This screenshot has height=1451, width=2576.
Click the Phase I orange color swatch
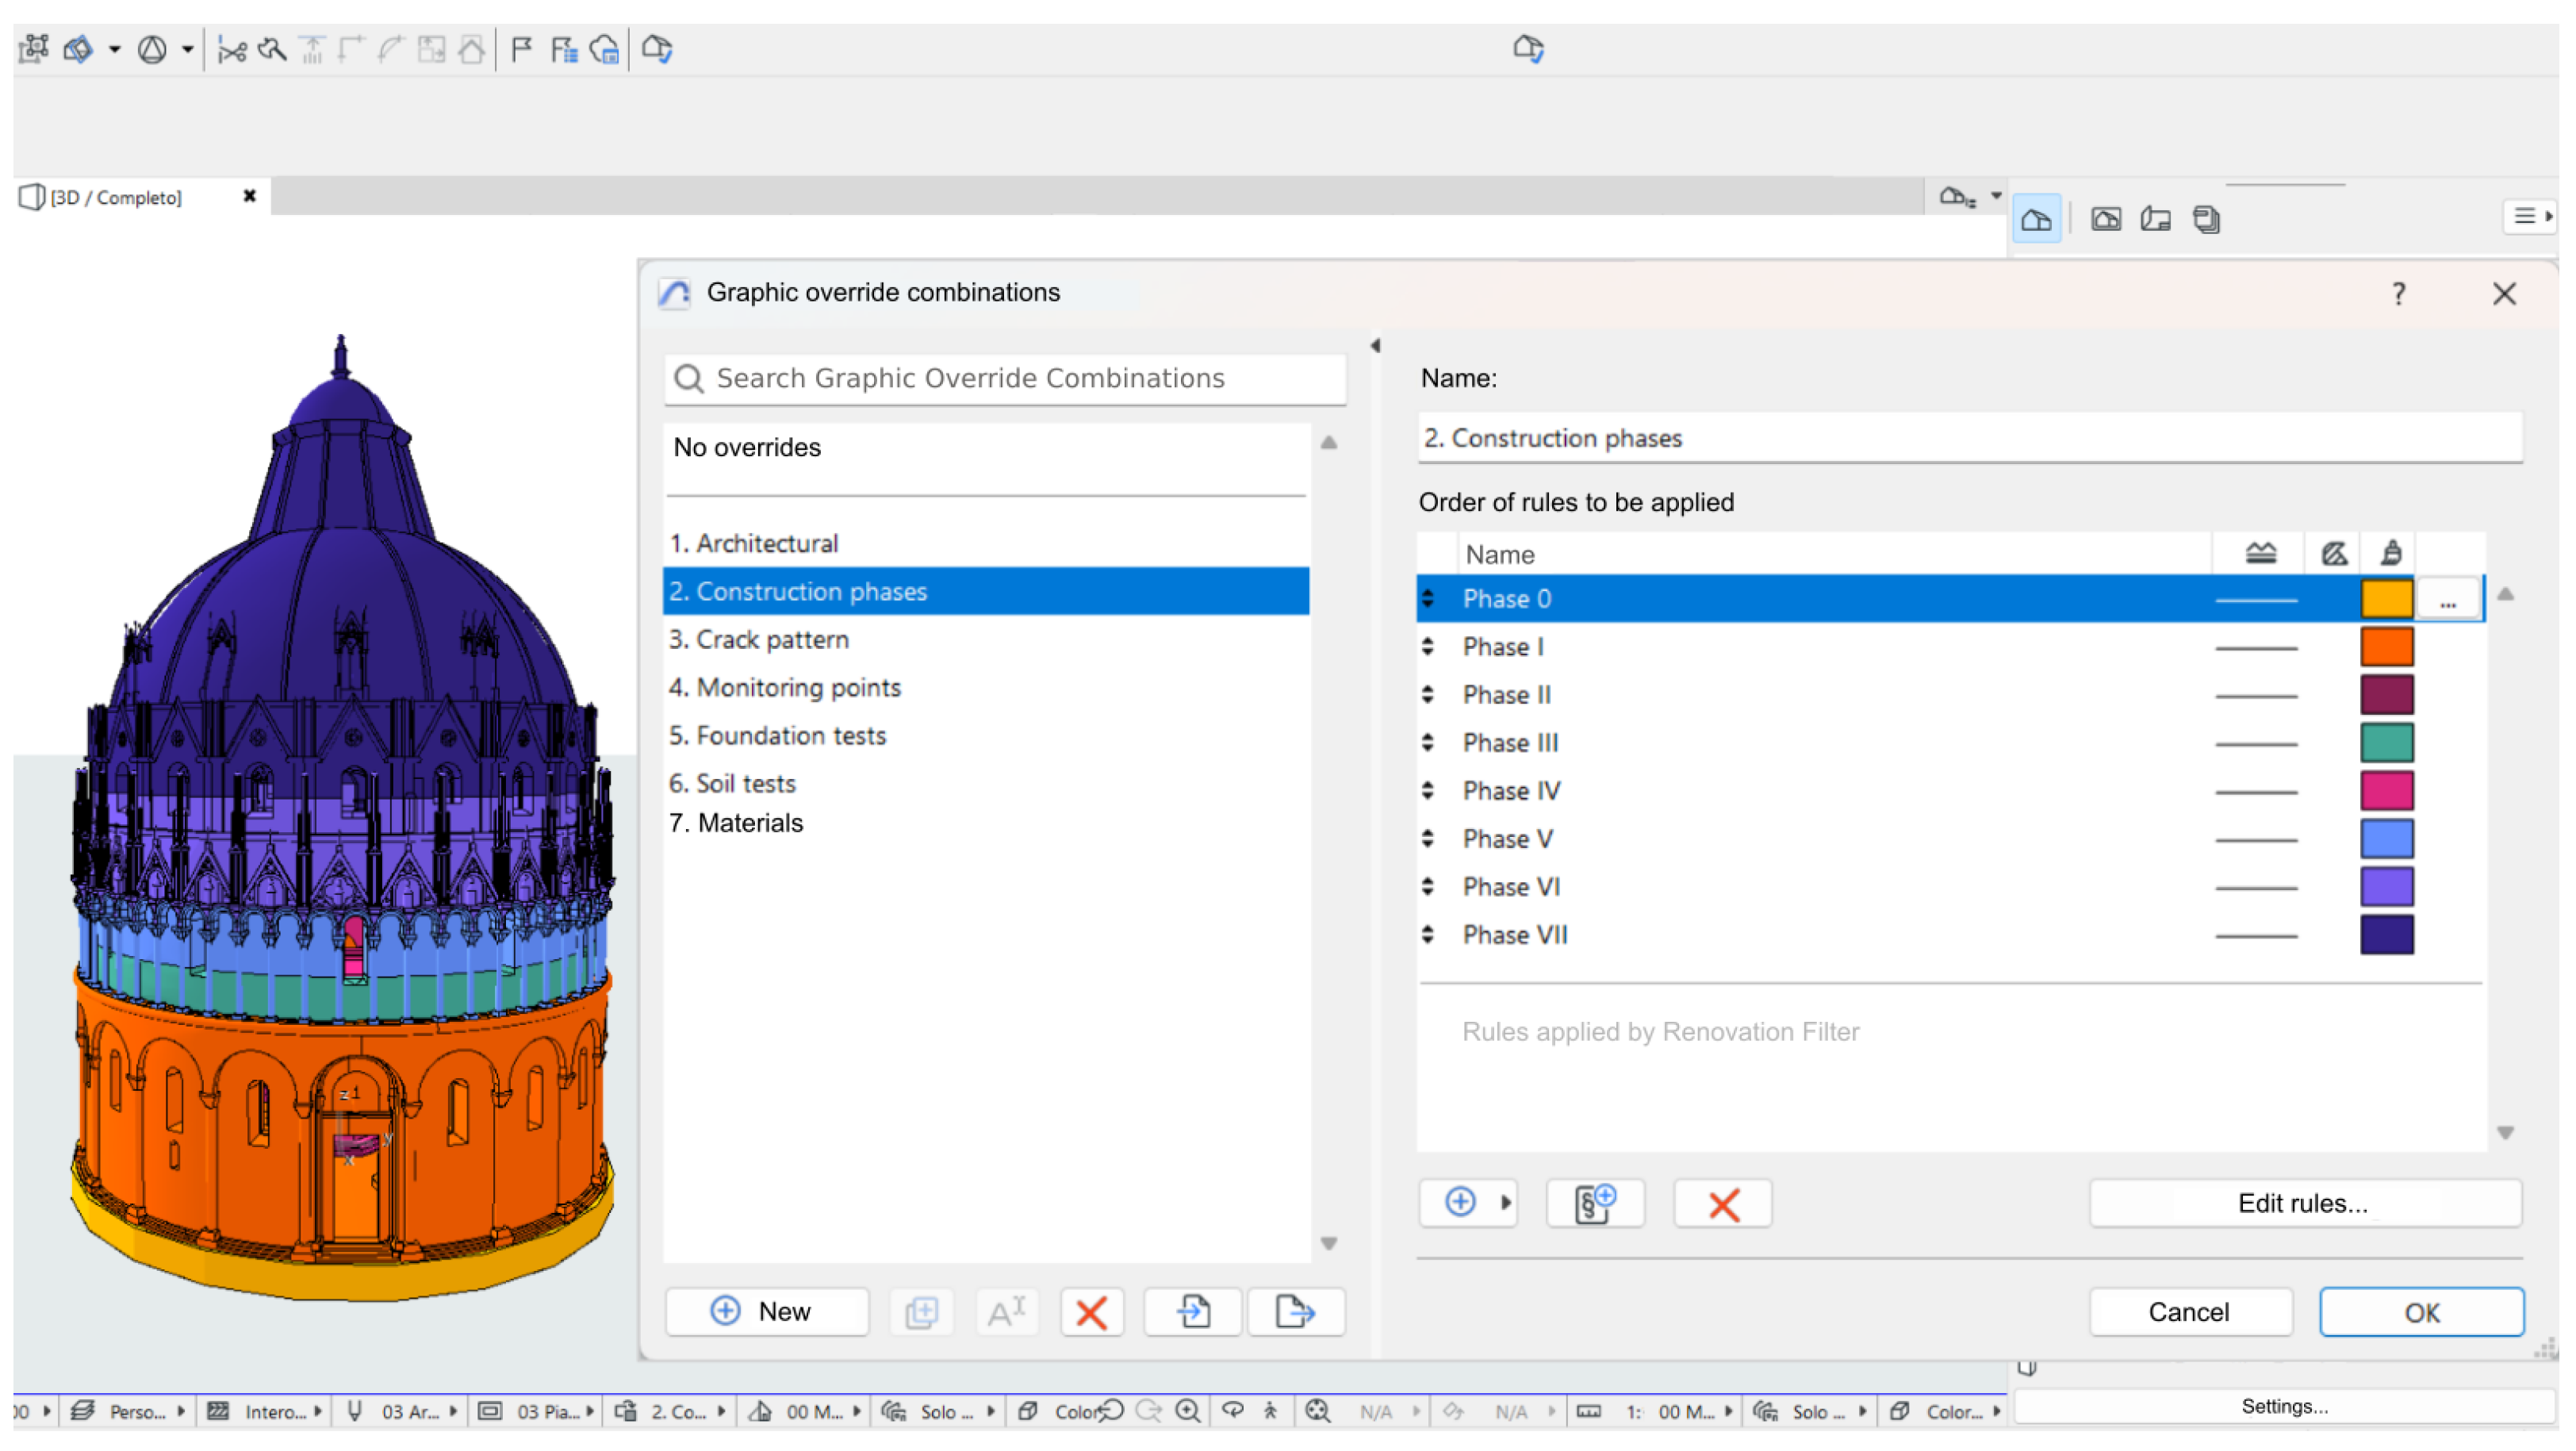(2387, 647)
